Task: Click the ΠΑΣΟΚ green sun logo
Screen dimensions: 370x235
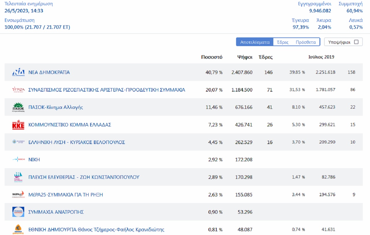Action: [18, 107]
